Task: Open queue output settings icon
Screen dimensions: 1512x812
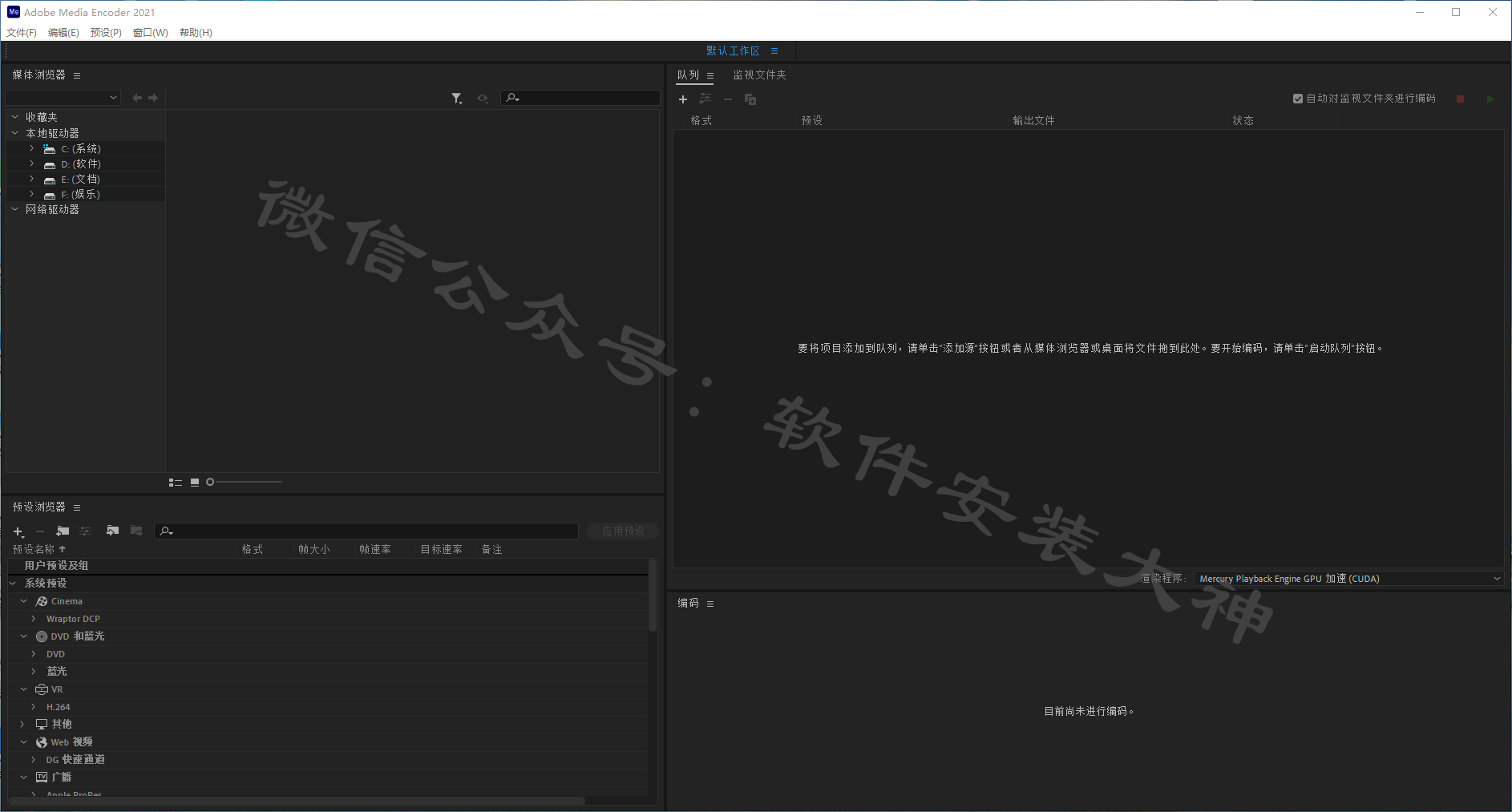Action: click(705, 99)
